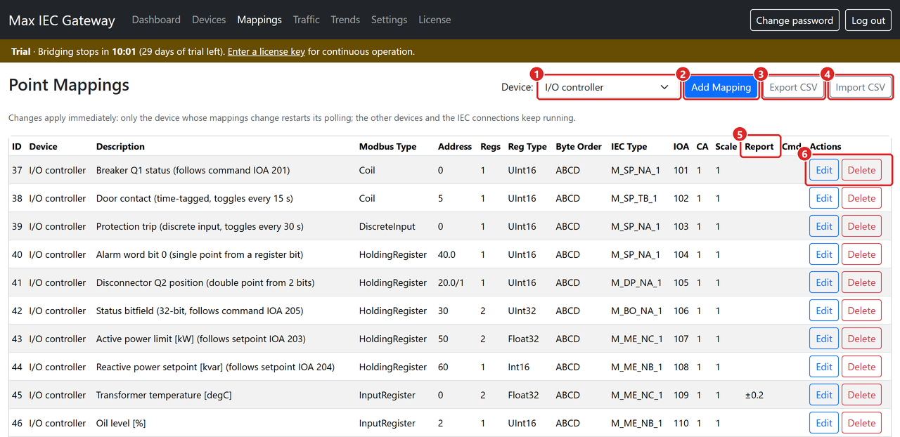Viewport: 900px width, 437px height.
Task: Click the Report column header
Action: pyautogui.click(x=759, y=147)
